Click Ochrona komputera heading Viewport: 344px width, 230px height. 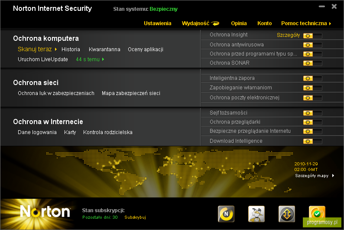46,39
